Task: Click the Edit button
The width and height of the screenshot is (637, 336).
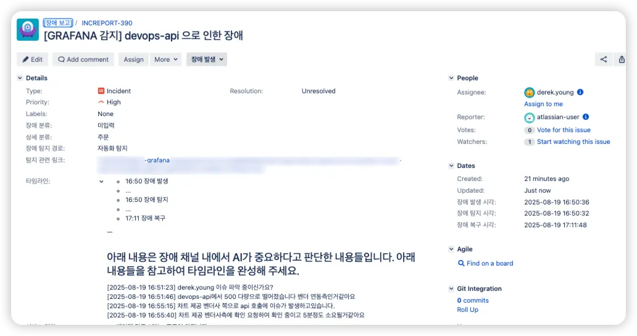Action: pyautogui.click(x=33, y=59)
